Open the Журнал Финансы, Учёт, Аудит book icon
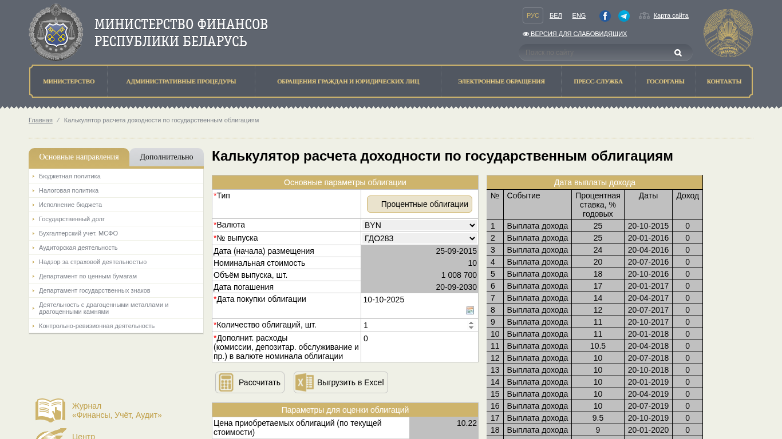This screenshot has width=782, height=439. click(50, 410)
